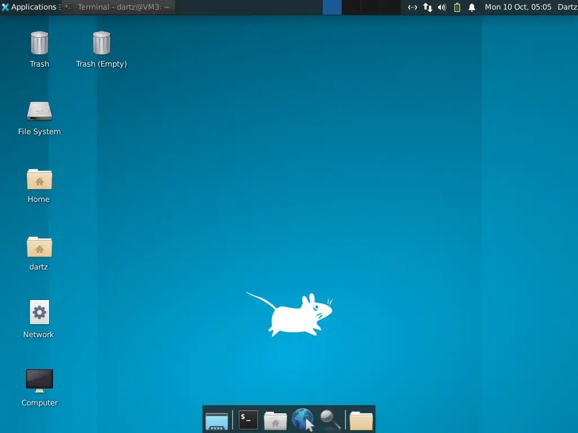Image resolution: width=578 pixels, height=433 pixels.
Task: Open the folder directory menu in the dock
Action: point(361,421)
